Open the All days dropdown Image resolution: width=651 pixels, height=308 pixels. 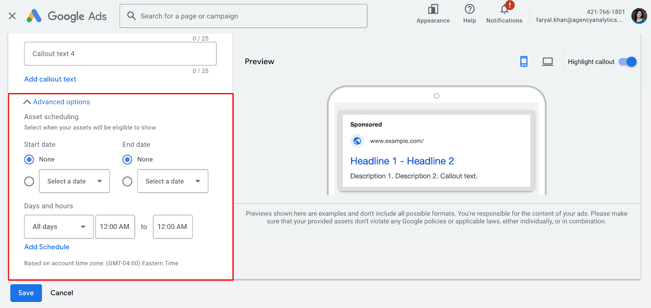59,227
